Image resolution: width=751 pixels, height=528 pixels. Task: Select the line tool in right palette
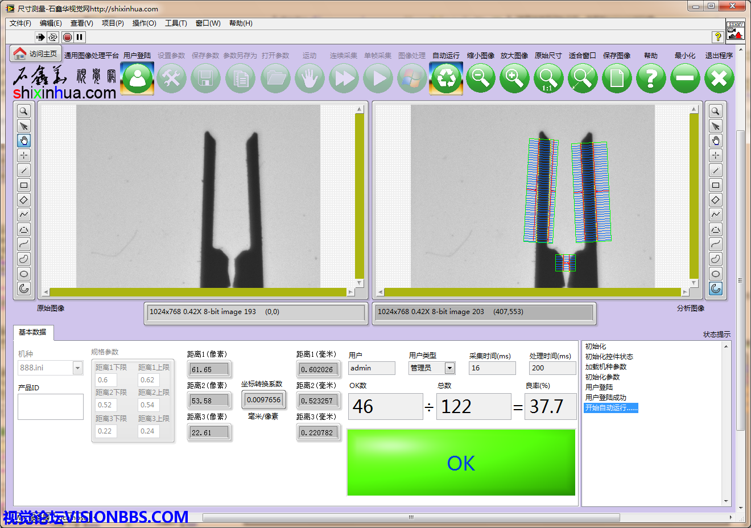point(716,170)
